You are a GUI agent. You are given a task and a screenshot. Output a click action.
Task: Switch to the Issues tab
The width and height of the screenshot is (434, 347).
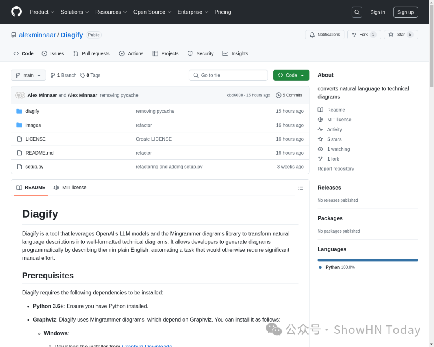53,54
